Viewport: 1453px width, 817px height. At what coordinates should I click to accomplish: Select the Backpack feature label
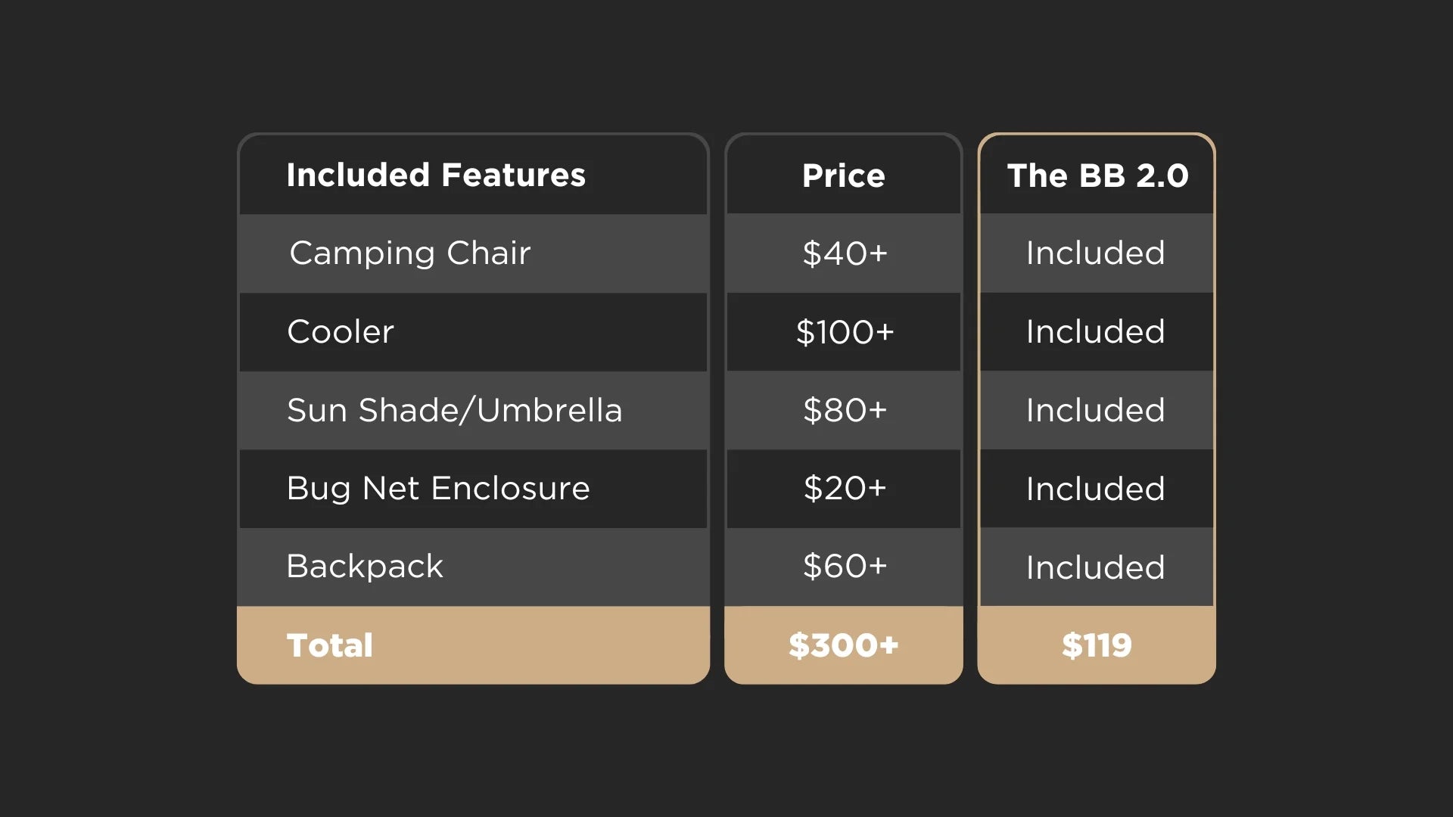tap(365, 567)
